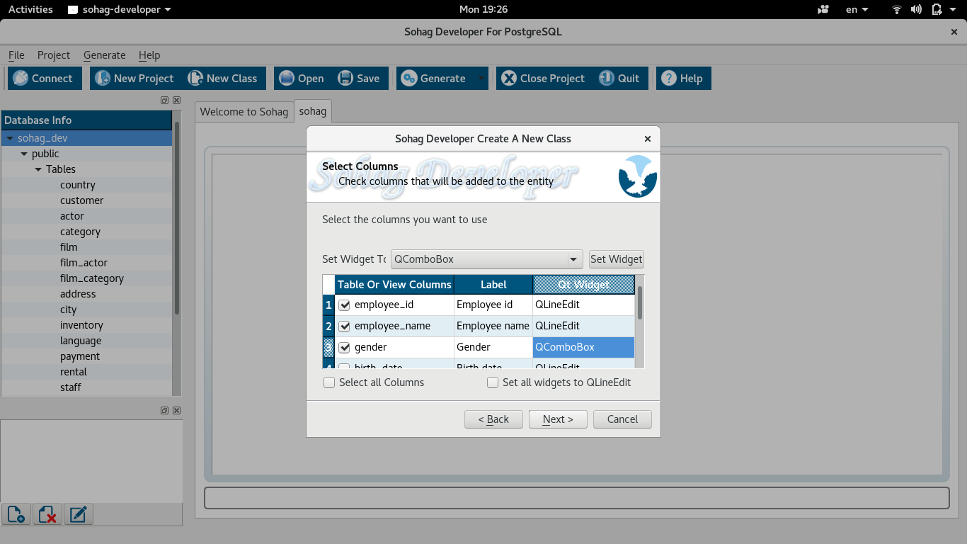
Task: Uncheck the employee_name column checkbox
Action: 345,327
